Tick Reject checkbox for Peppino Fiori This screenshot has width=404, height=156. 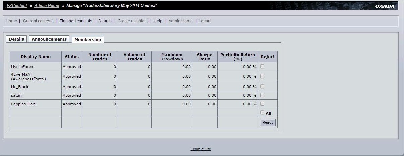262,104
